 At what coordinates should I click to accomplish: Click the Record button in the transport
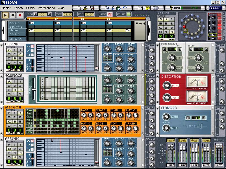[x=20, y=15]
